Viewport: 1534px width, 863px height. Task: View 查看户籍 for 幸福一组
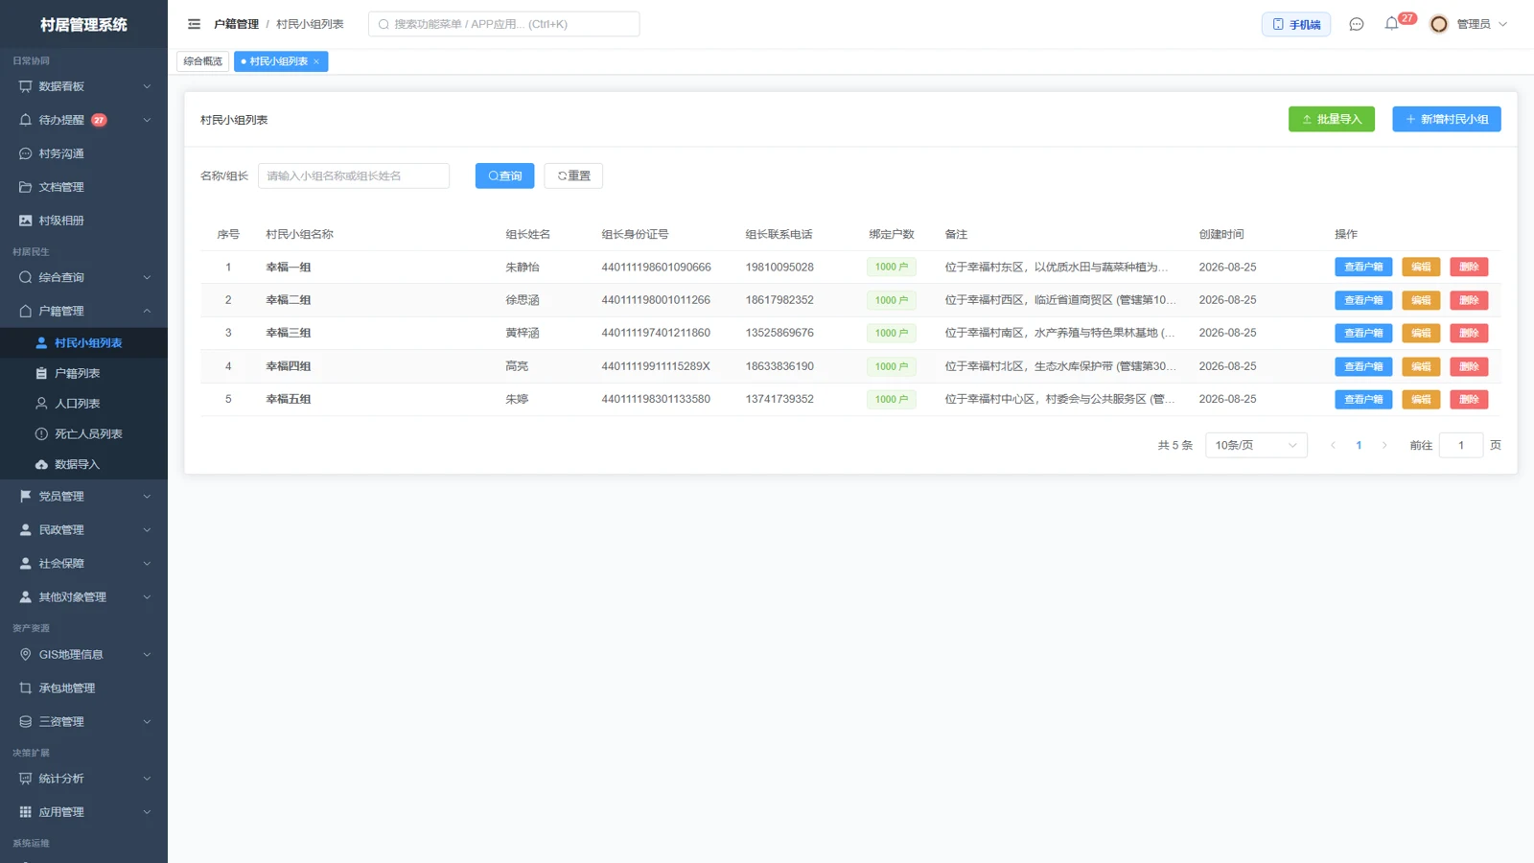coord(1363,267)
